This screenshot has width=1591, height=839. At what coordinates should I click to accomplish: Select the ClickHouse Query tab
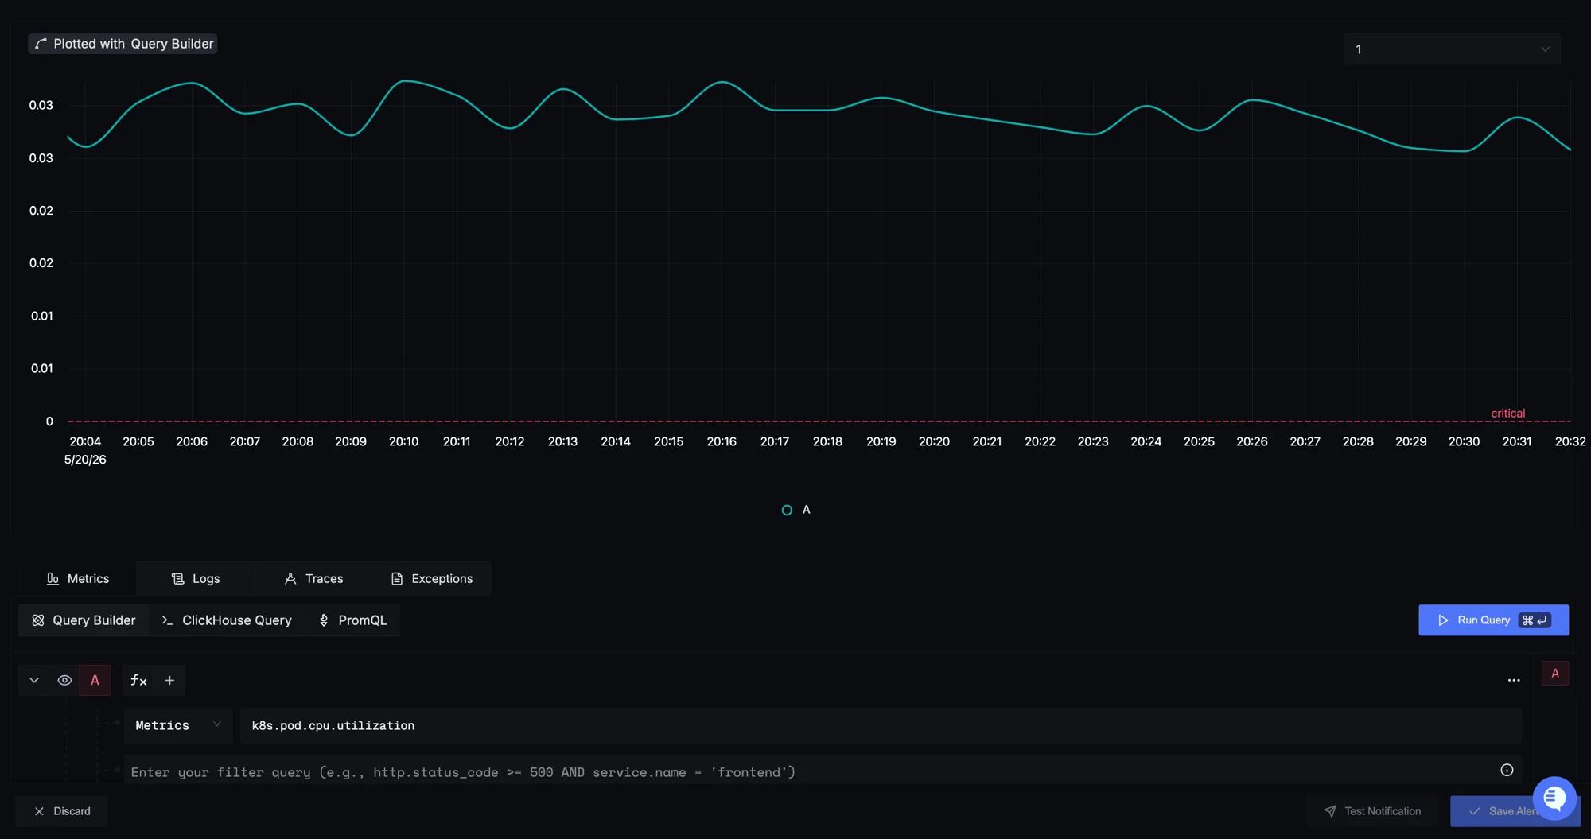[227, 620]
